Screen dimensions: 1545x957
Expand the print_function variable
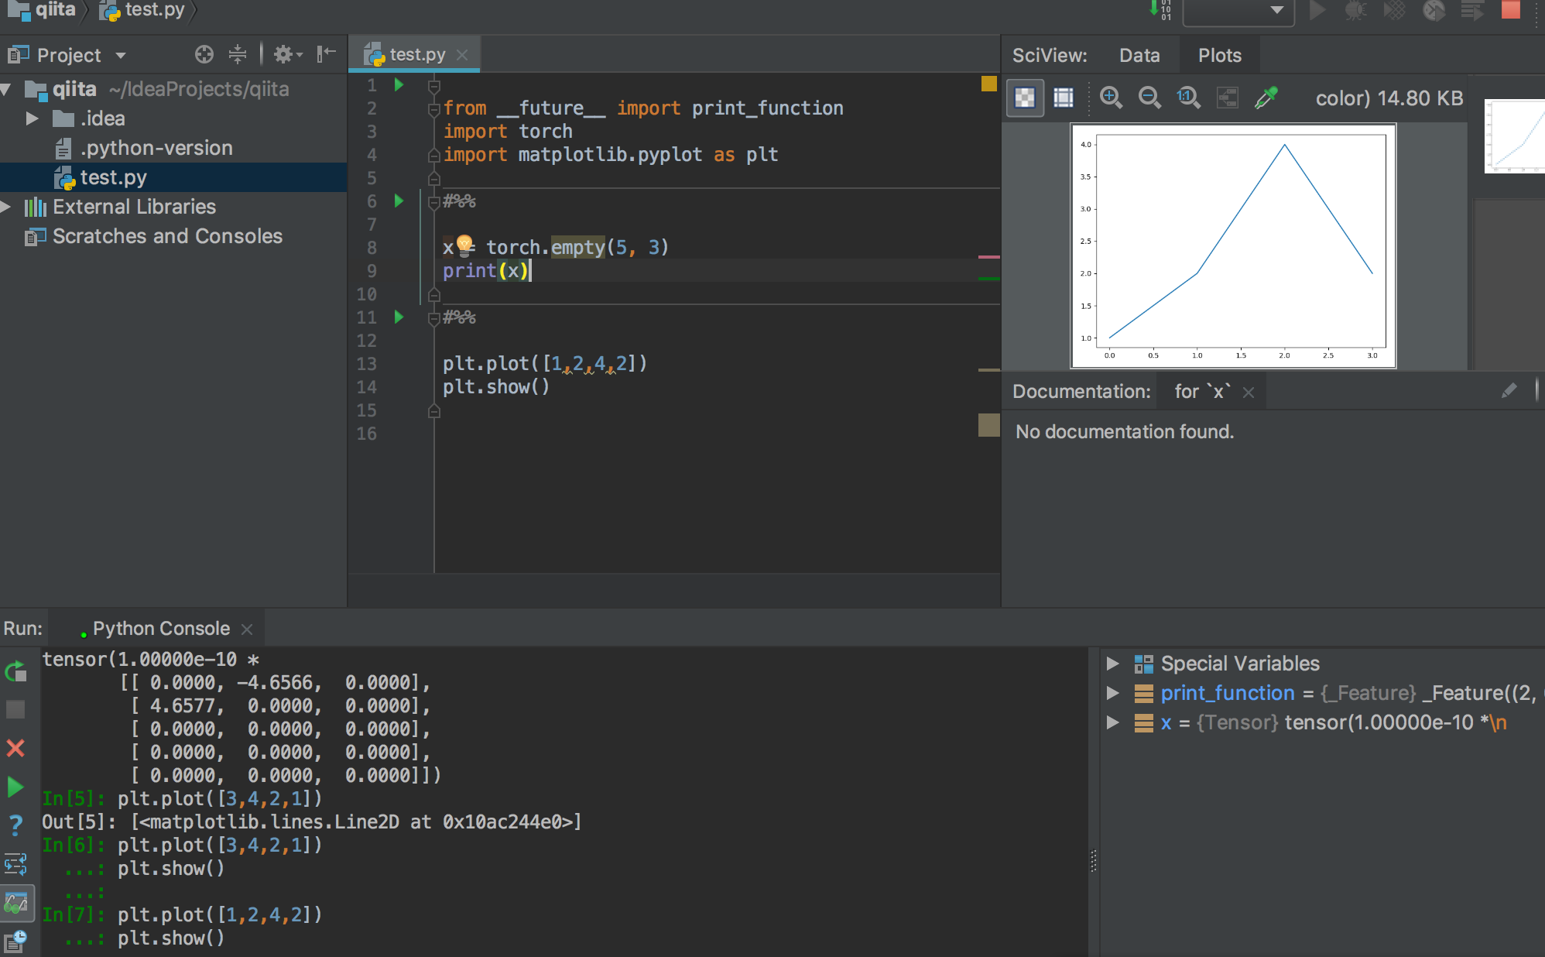(1112, 693)
